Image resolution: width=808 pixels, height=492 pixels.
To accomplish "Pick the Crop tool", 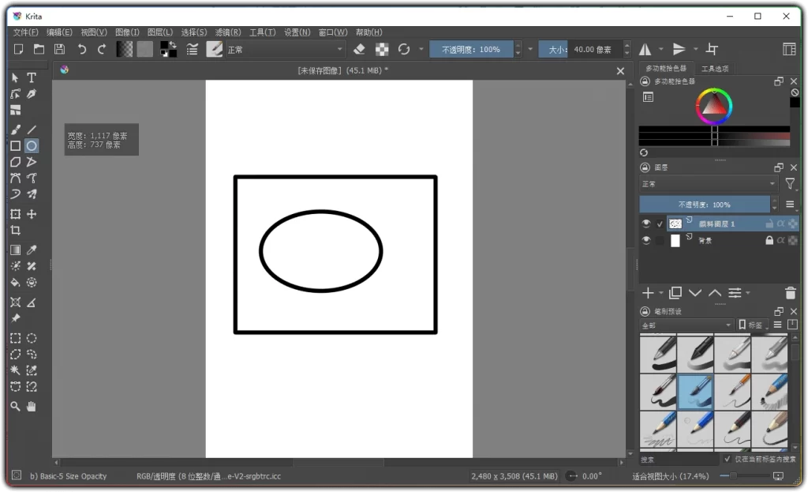I will pyautogui.click(x=16, y=230).
